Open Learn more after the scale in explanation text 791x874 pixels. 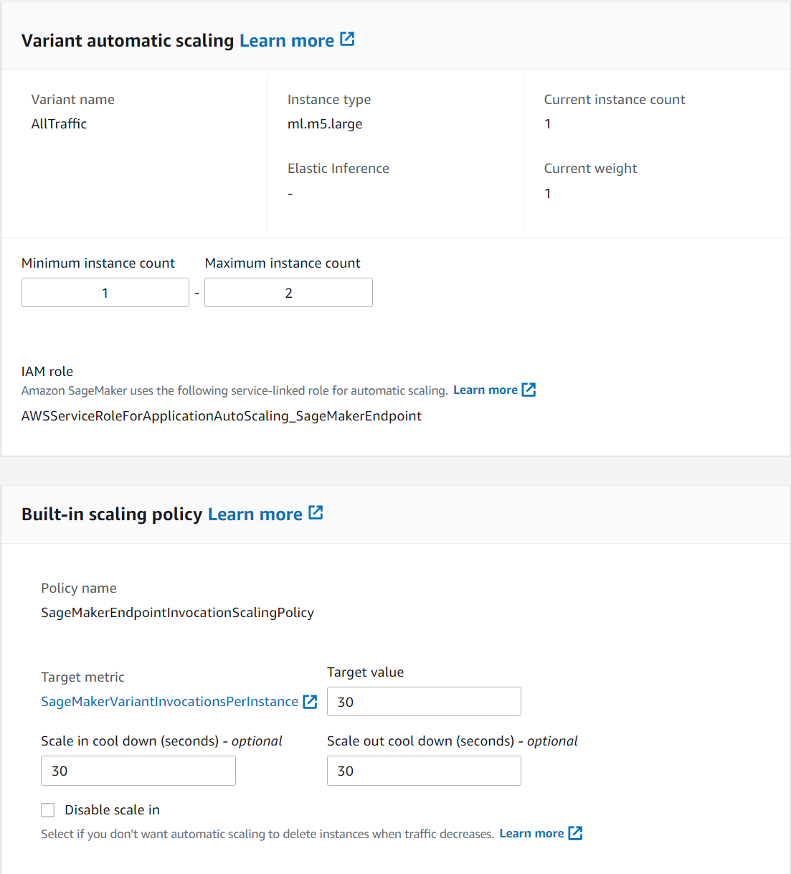[531, 833]
